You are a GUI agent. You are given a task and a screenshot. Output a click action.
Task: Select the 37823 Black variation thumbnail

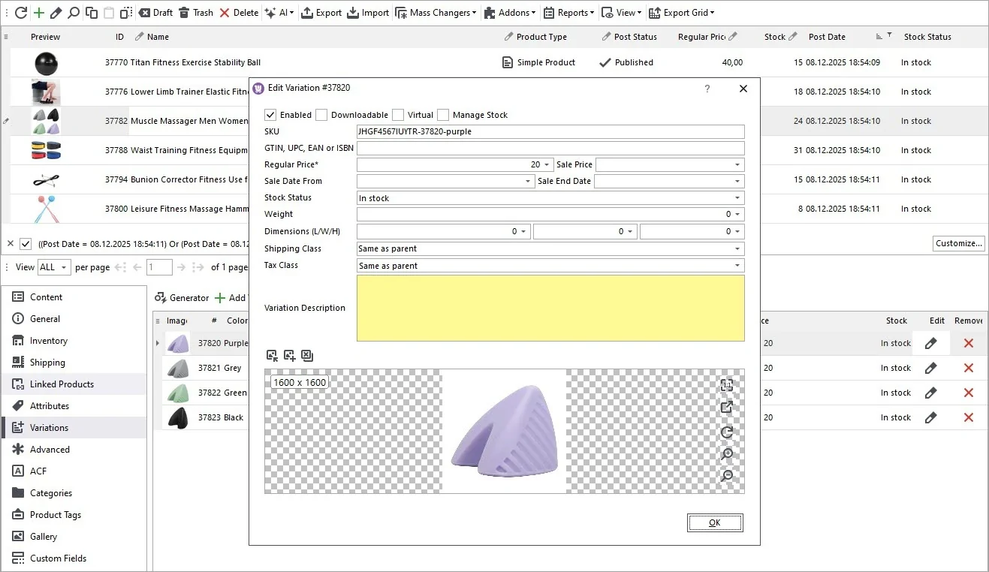point(178,418)
